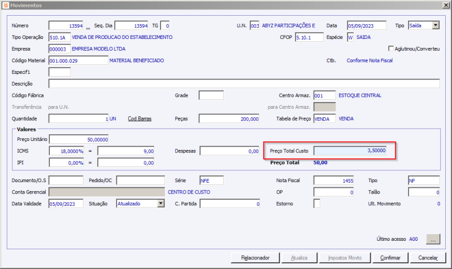This screenshot has width=452, height=269.
Task: Edit the Preço Unitário field
Action: 79,139
